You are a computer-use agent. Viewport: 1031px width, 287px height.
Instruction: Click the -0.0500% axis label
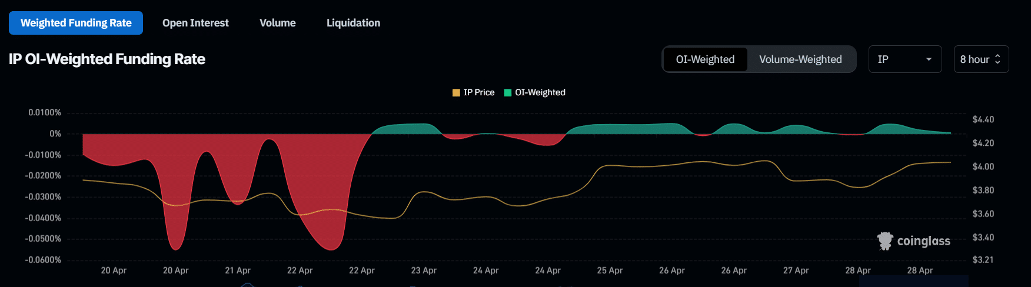[x=43, y=239]
